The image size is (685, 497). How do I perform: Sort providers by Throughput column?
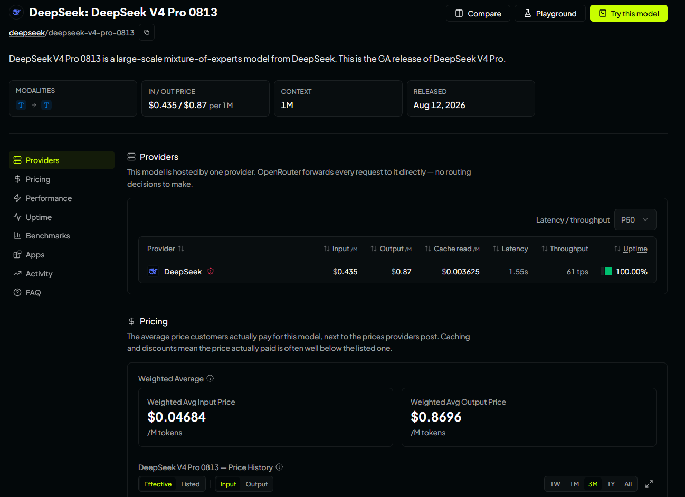click(565, 248)
